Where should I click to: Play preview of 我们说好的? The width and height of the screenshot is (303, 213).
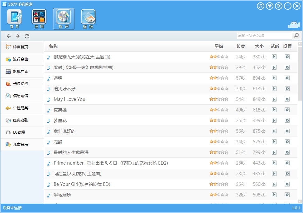274,131
